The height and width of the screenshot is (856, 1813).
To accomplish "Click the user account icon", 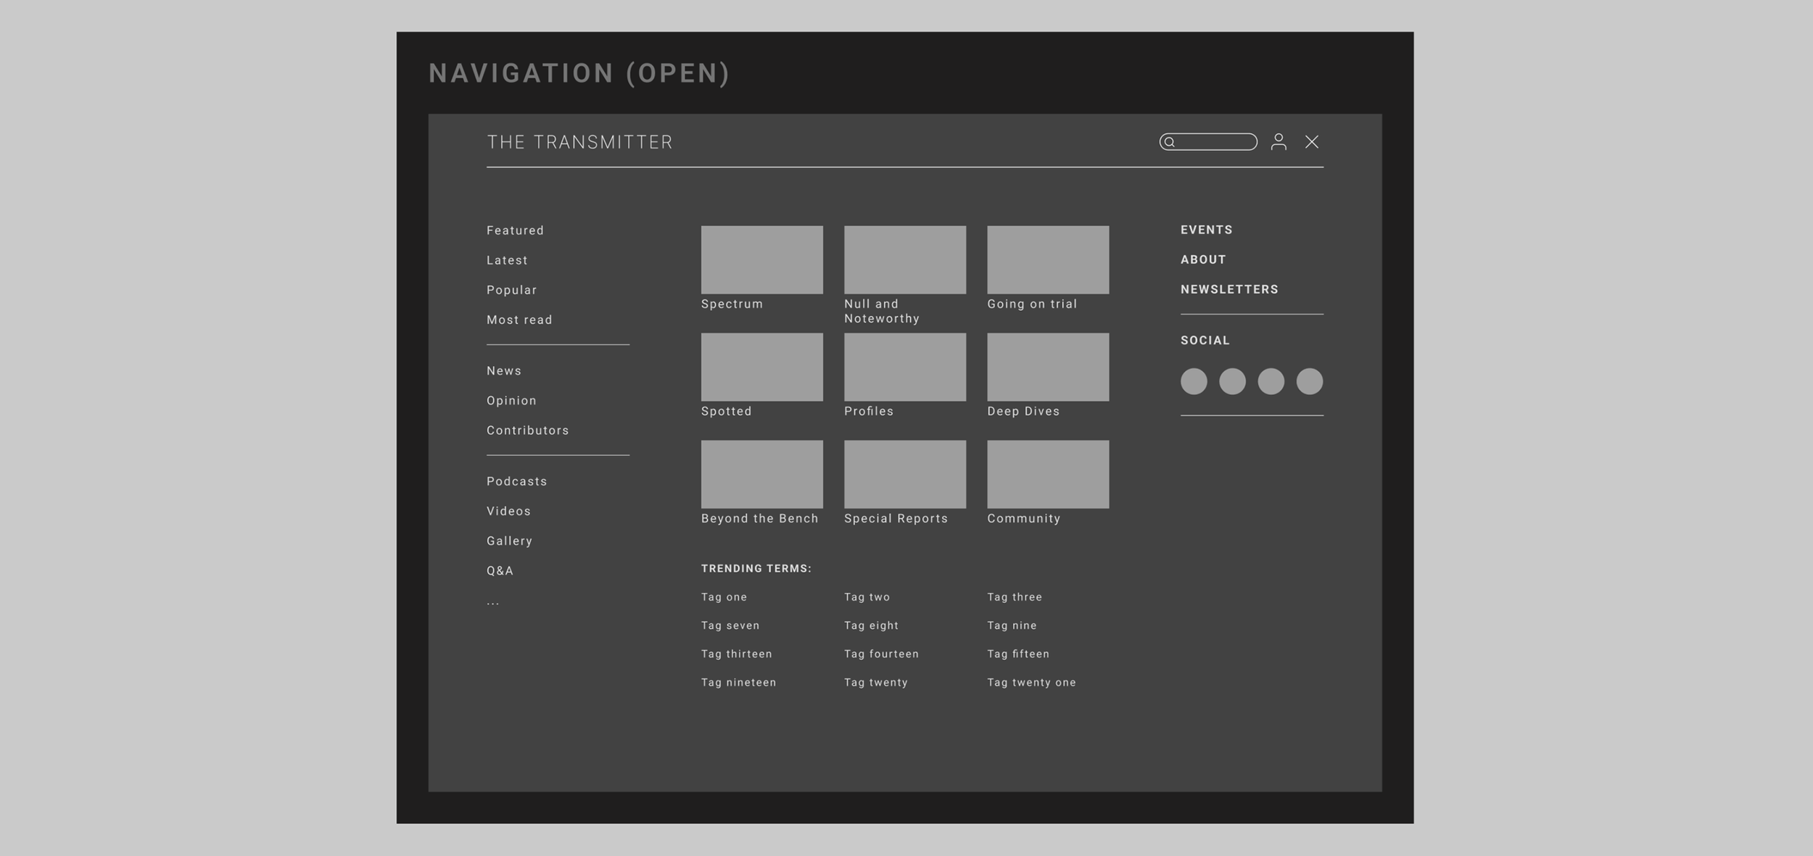I will coord(1279,142).
